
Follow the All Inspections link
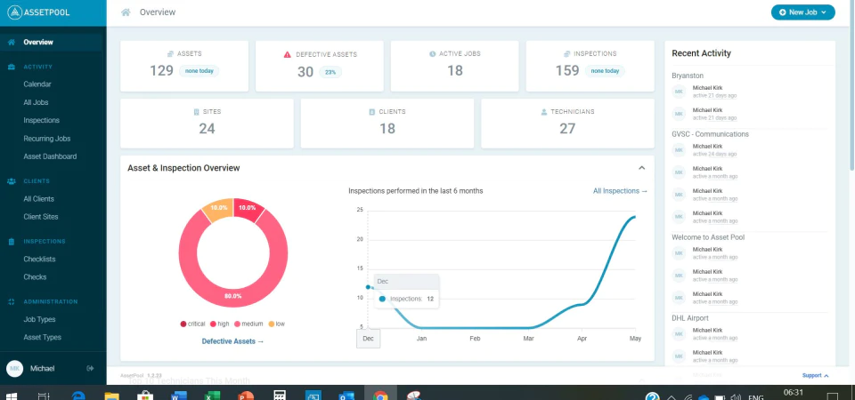point(620,191)
